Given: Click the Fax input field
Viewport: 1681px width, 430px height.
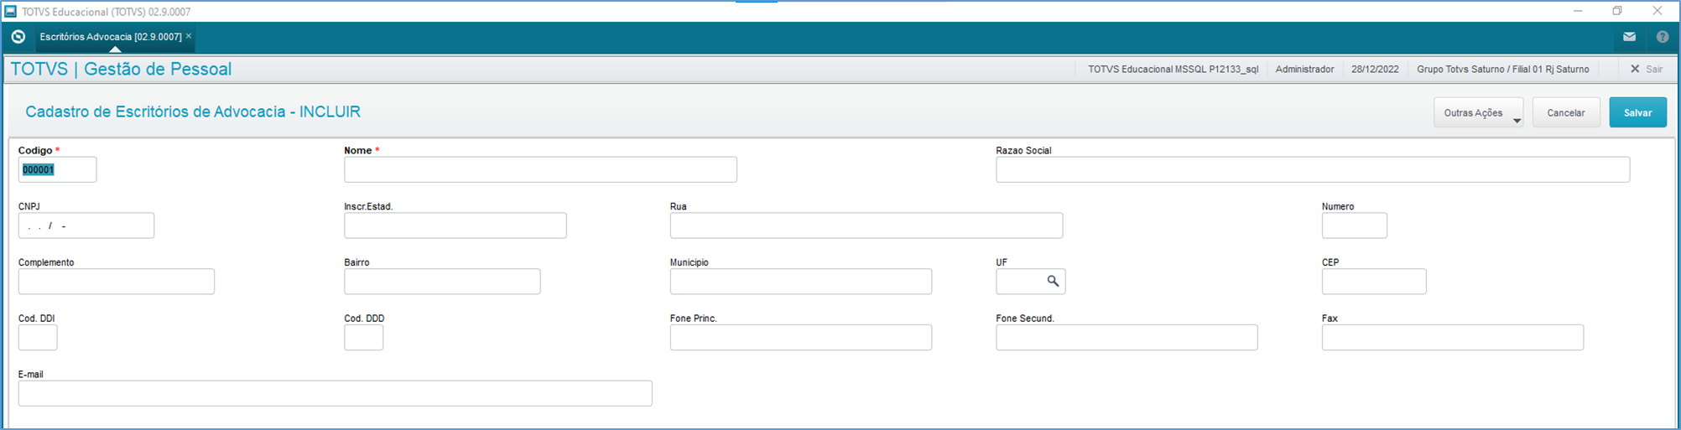Looking at the screenshot, I should point(1453,338).
